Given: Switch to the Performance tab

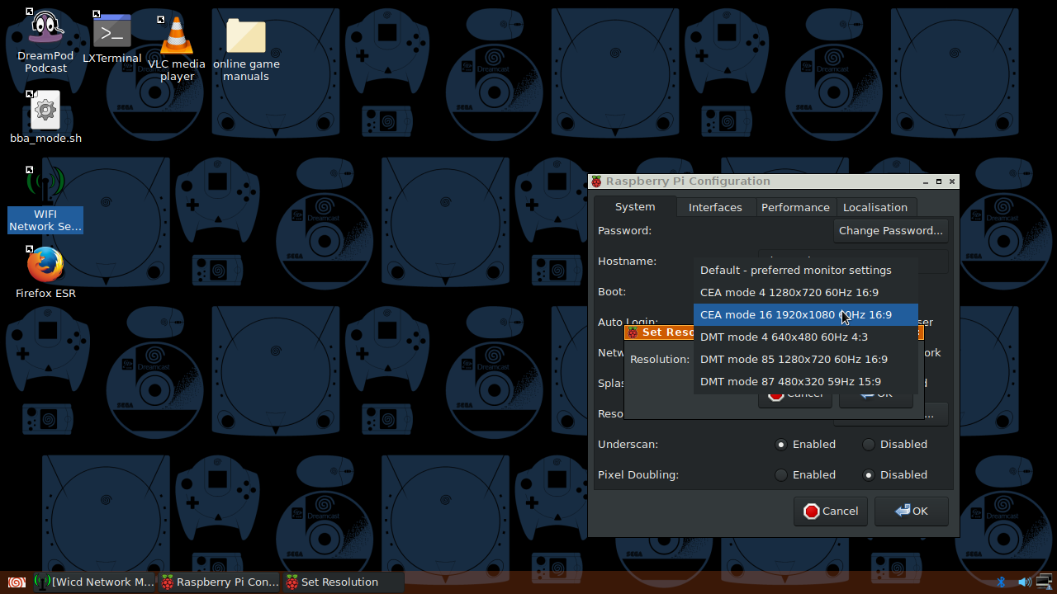Looking at the screenshot, I should point(795,207).
